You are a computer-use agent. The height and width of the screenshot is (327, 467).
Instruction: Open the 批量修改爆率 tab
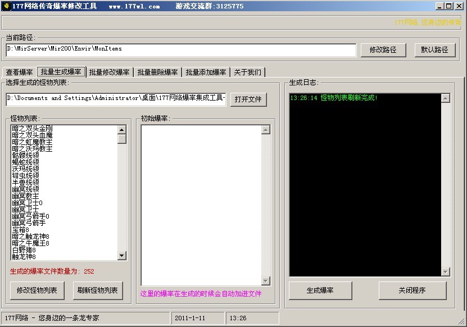(x=109, y=72)
